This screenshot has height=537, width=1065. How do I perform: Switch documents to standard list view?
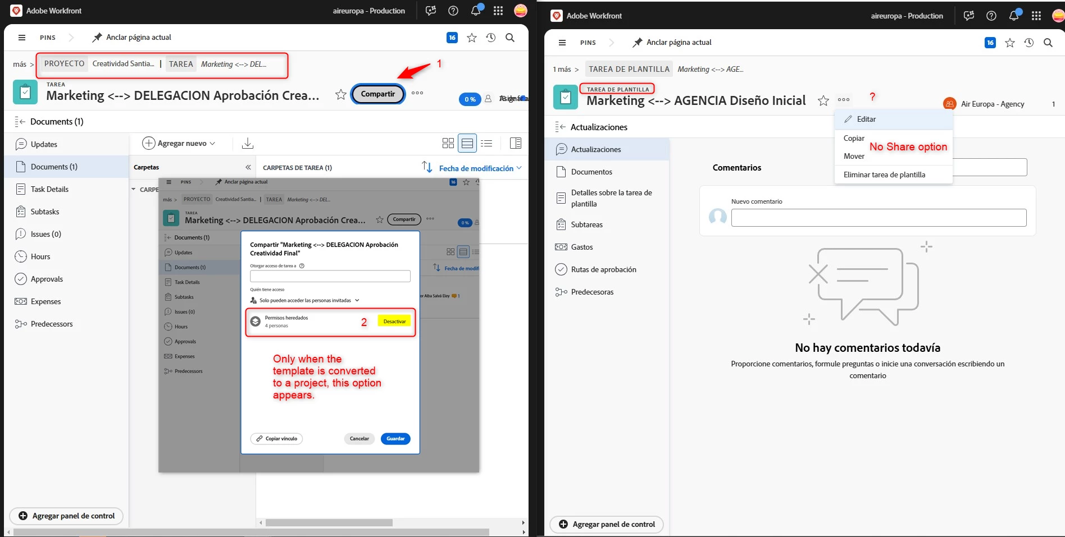pos(467,143)
